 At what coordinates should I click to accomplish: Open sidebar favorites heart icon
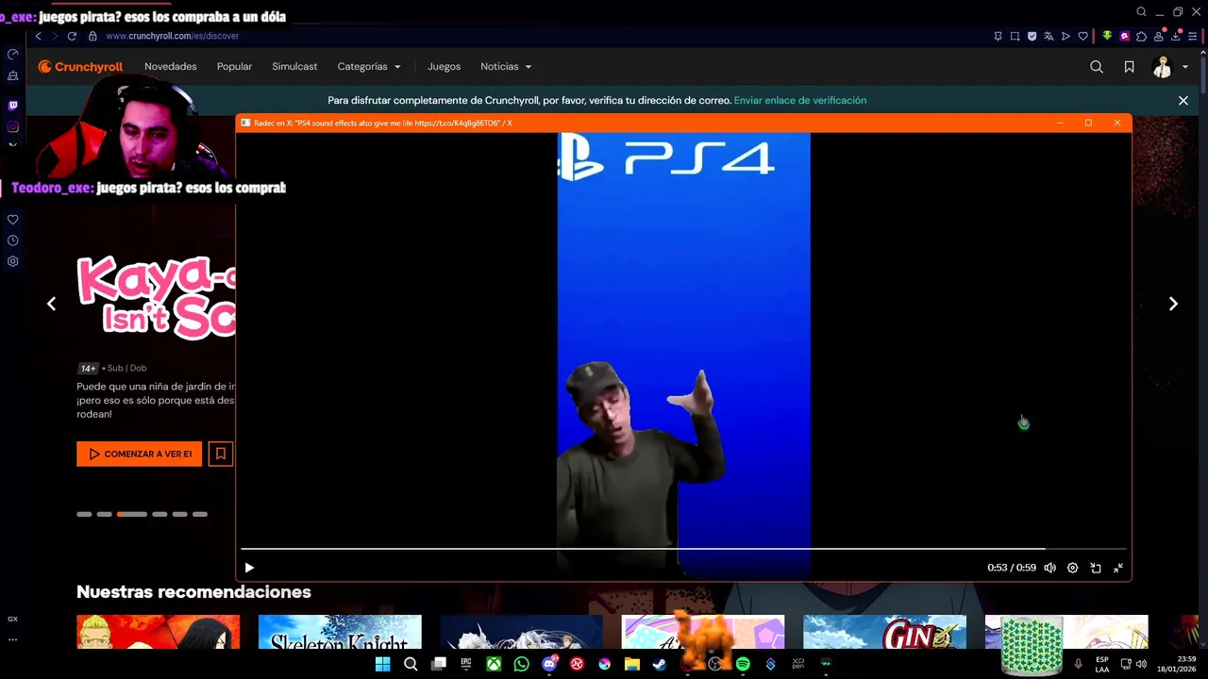(12, 220)
